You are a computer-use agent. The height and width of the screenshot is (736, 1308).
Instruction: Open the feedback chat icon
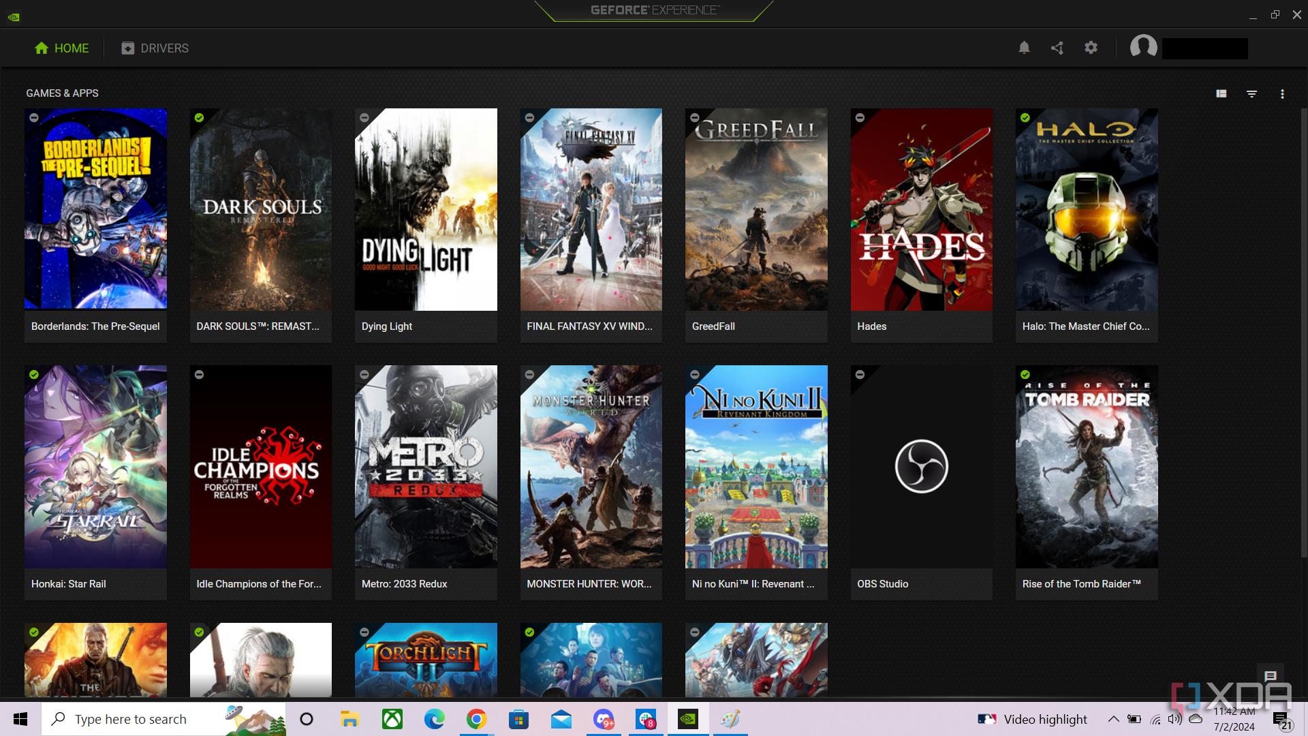pyautogui.click(x=1270, y=676)
